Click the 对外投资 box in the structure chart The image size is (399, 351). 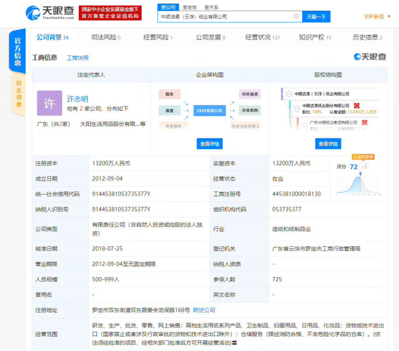click(250, 94)
